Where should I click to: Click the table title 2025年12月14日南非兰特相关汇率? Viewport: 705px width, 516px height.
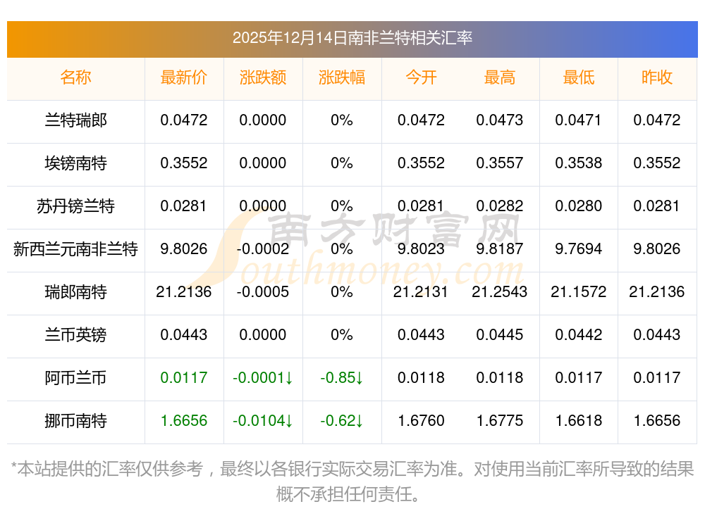pos(352,38)
